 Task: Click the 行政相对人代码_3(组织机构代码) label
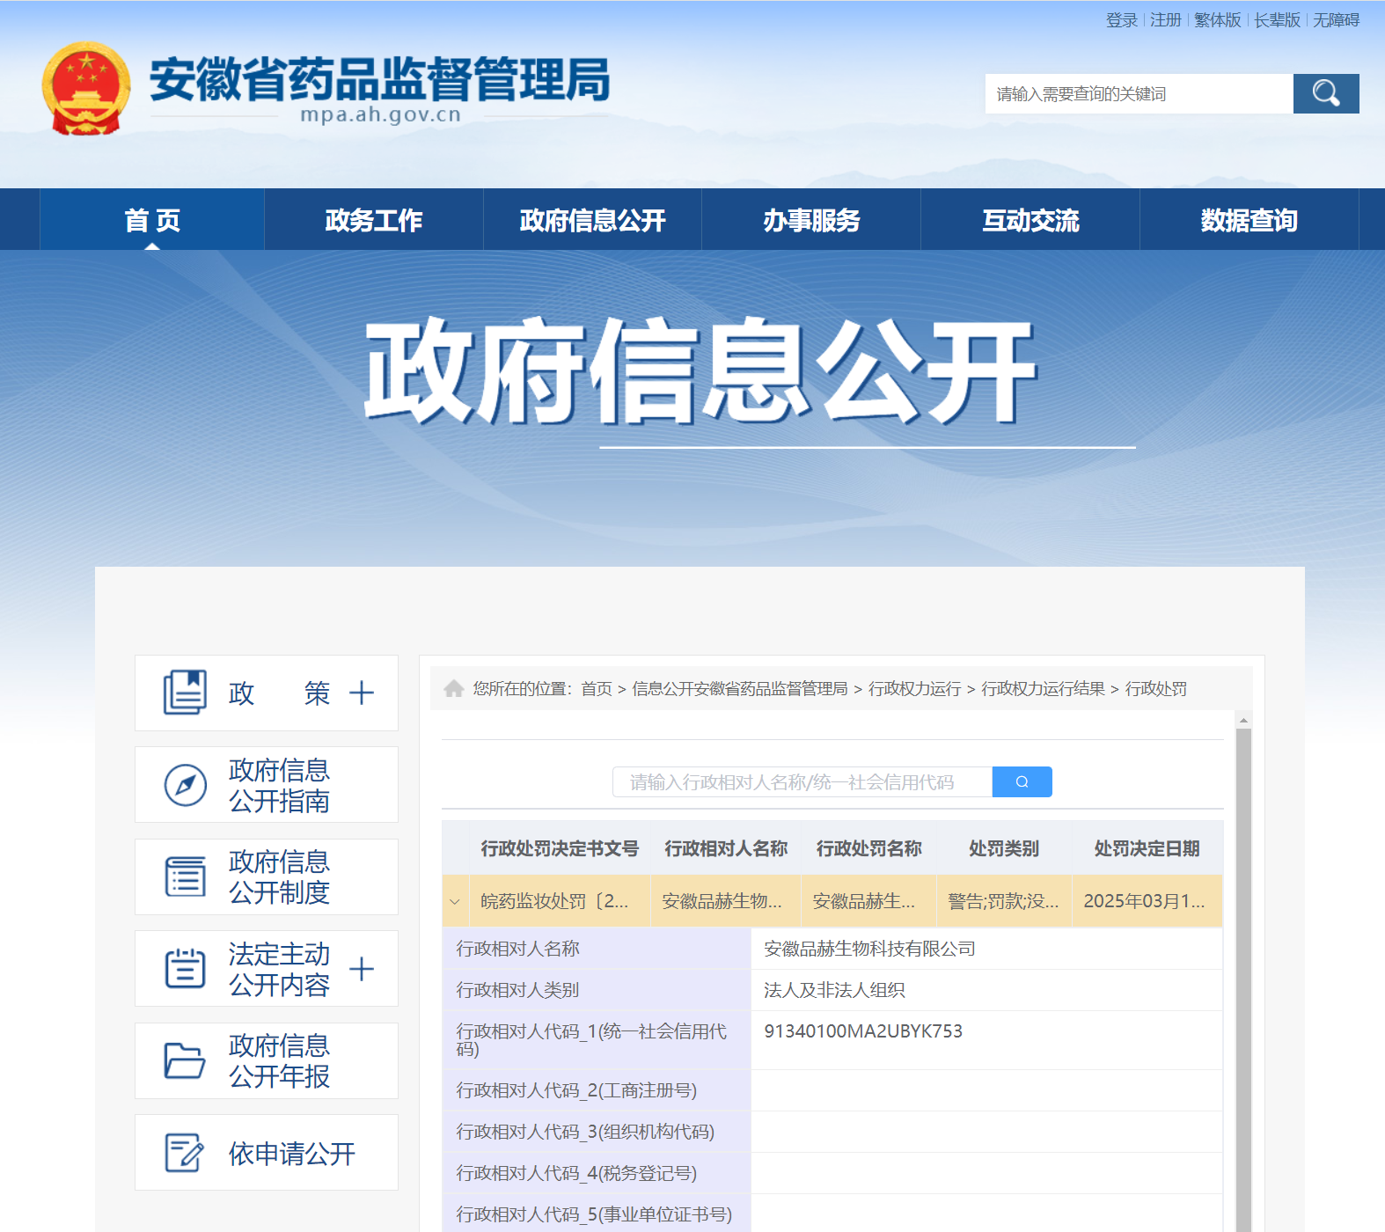click(585, 1132)
